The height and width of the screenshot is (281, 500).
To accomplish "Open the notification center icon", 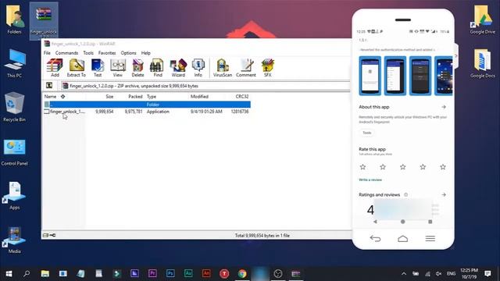I will pos(487,274).
